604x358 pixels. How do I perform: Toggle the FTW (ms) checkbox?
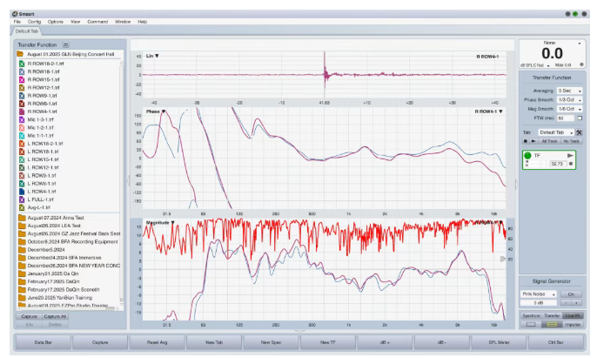(580, 118)
